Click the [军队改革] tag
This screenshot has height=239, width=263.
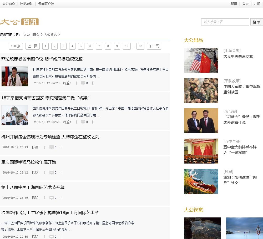click(x=232, y=81)
